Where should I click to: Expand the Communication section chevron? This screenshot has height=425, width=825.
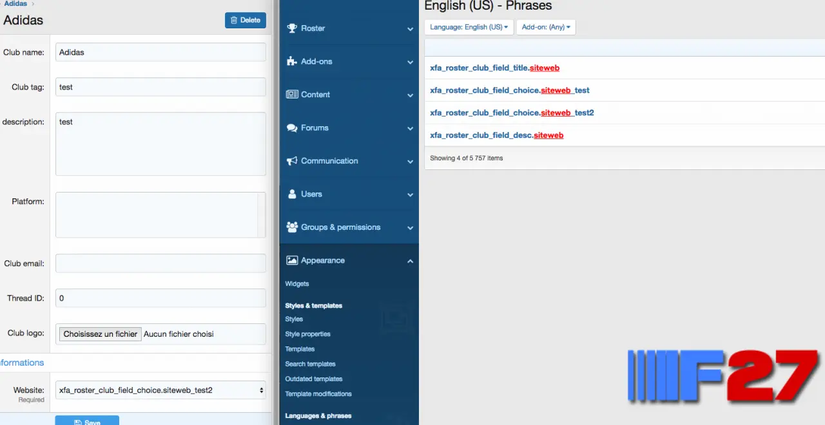(410, 162)
